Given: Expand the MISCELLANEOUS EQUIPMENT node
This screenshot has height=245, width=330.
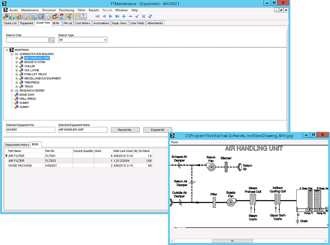Looking at the screenshot, I should [x=16, y=78].
